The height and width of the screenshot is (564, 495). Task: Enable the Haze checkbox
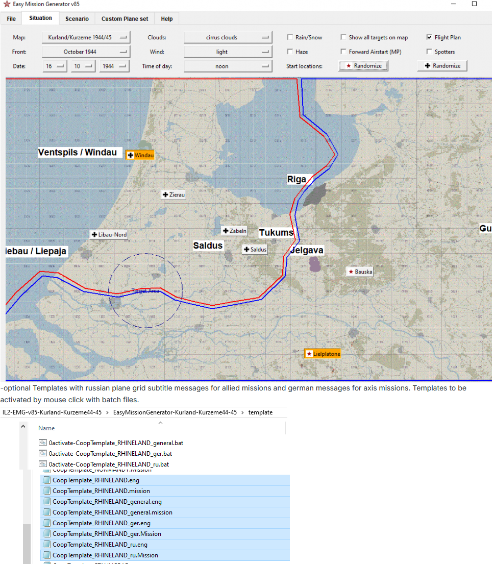point(290,52)
